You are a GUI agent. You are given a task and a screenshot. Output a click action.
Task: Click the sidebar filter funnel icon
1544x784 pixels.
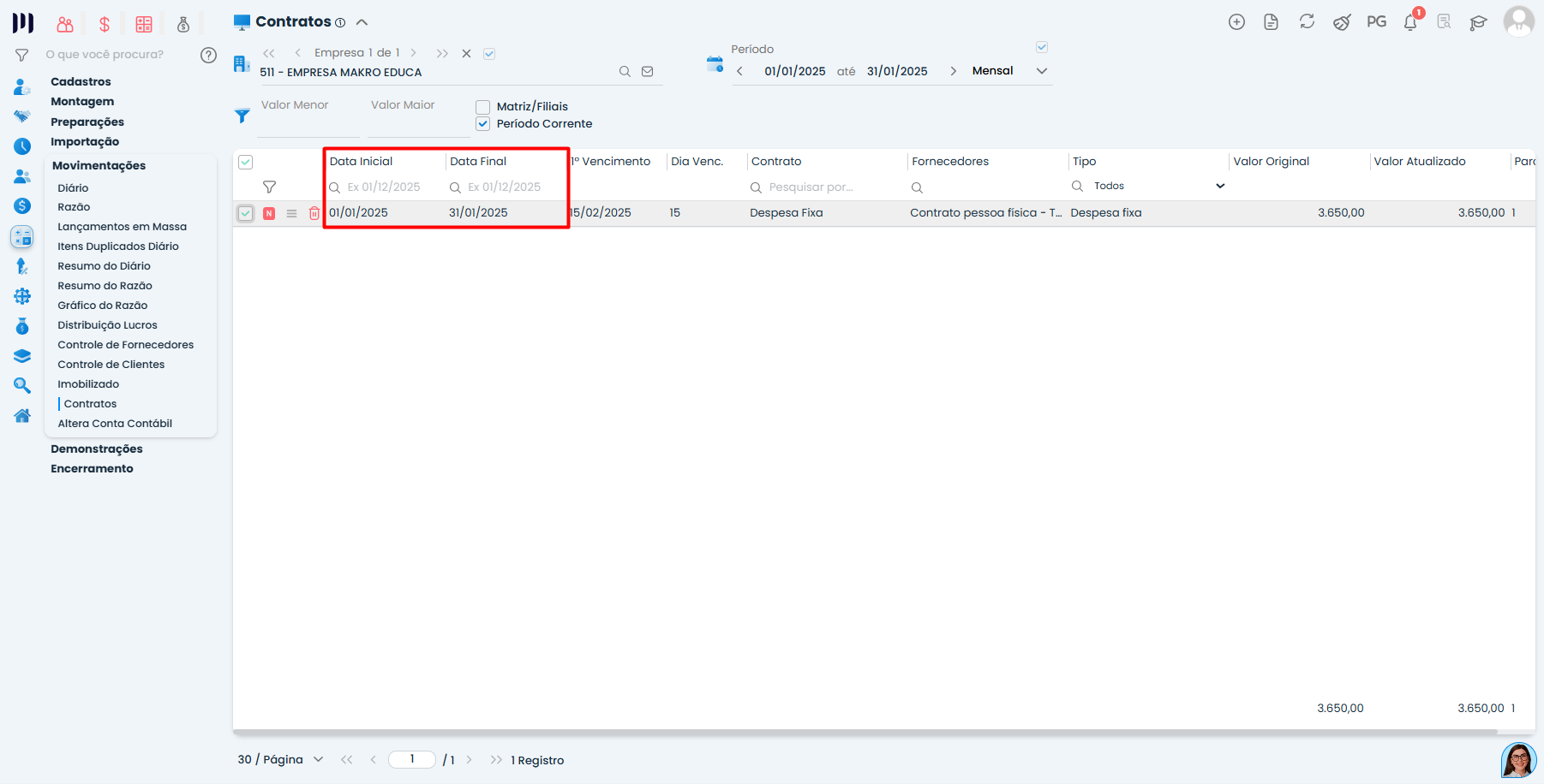tap(22, 55)
